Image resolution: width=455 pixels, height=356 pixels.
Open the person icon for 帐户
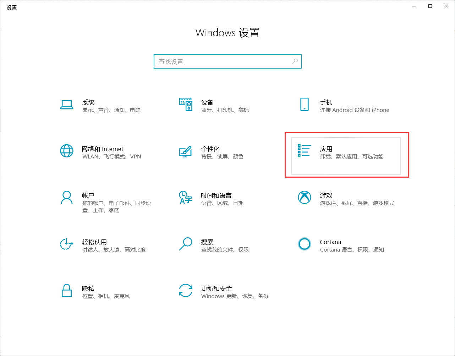[x=67, y=198]
